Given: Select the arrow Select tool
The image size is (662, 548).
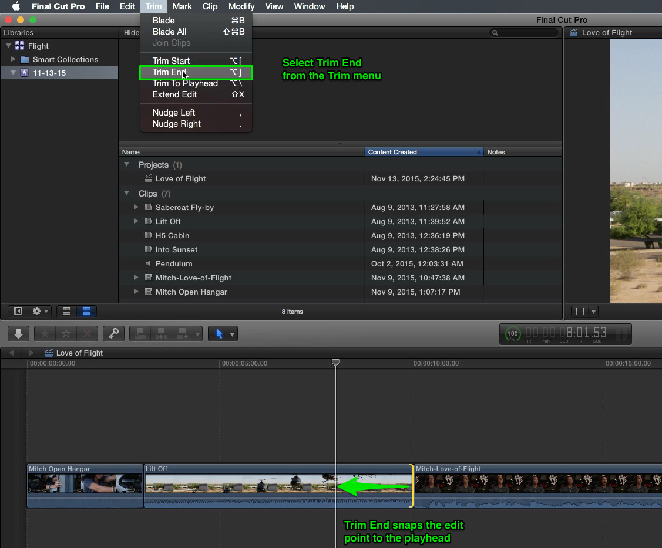Looking at the screenshot, I should (219, 334).
